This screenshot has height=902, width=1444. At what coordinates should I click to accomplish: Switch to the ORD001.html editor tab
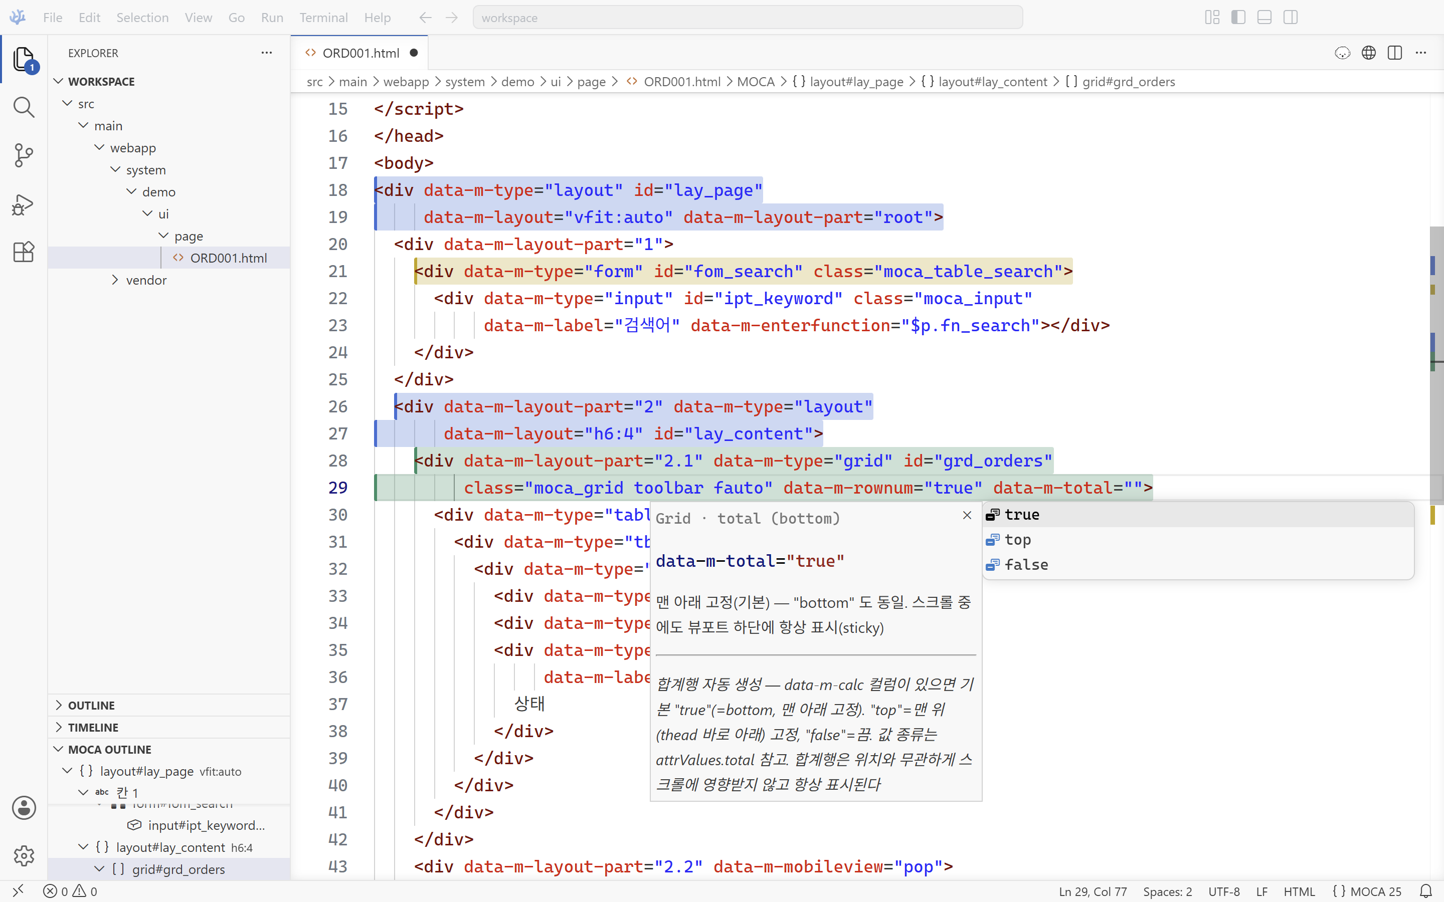coord(360,53)
